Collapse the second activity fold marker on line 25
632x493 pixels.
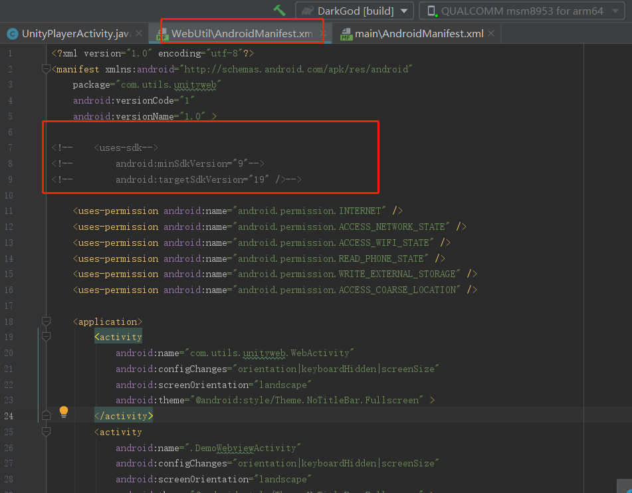click(x=46, y=432)
